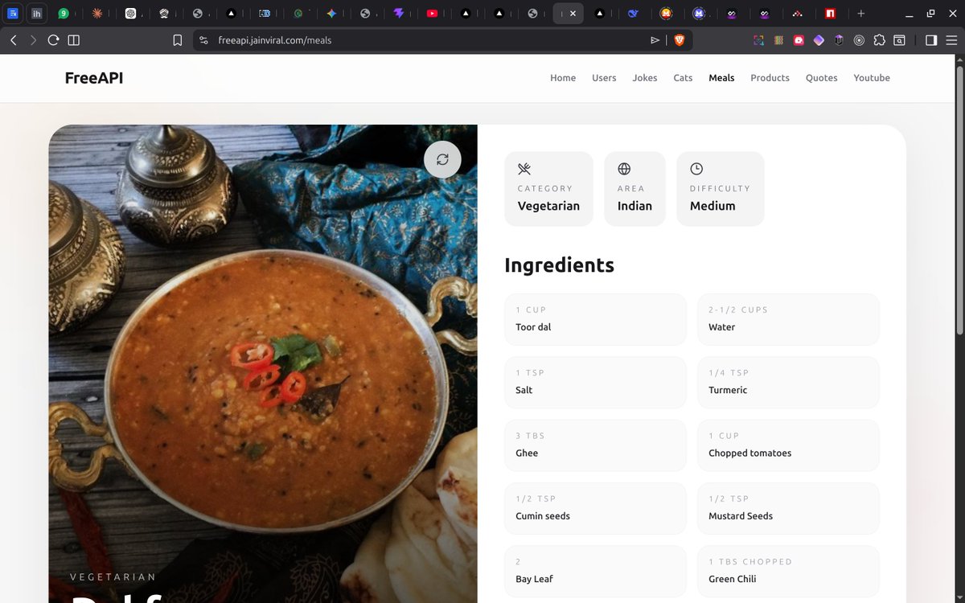Open the Cats page link
Viewport: 965px width, 603px height.
683,78
